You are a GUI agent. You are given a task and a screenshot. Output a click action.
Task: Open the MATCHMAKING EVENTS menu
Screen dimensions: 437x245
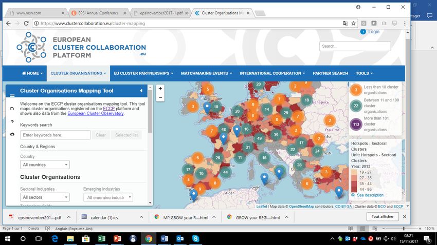point(206,73)
